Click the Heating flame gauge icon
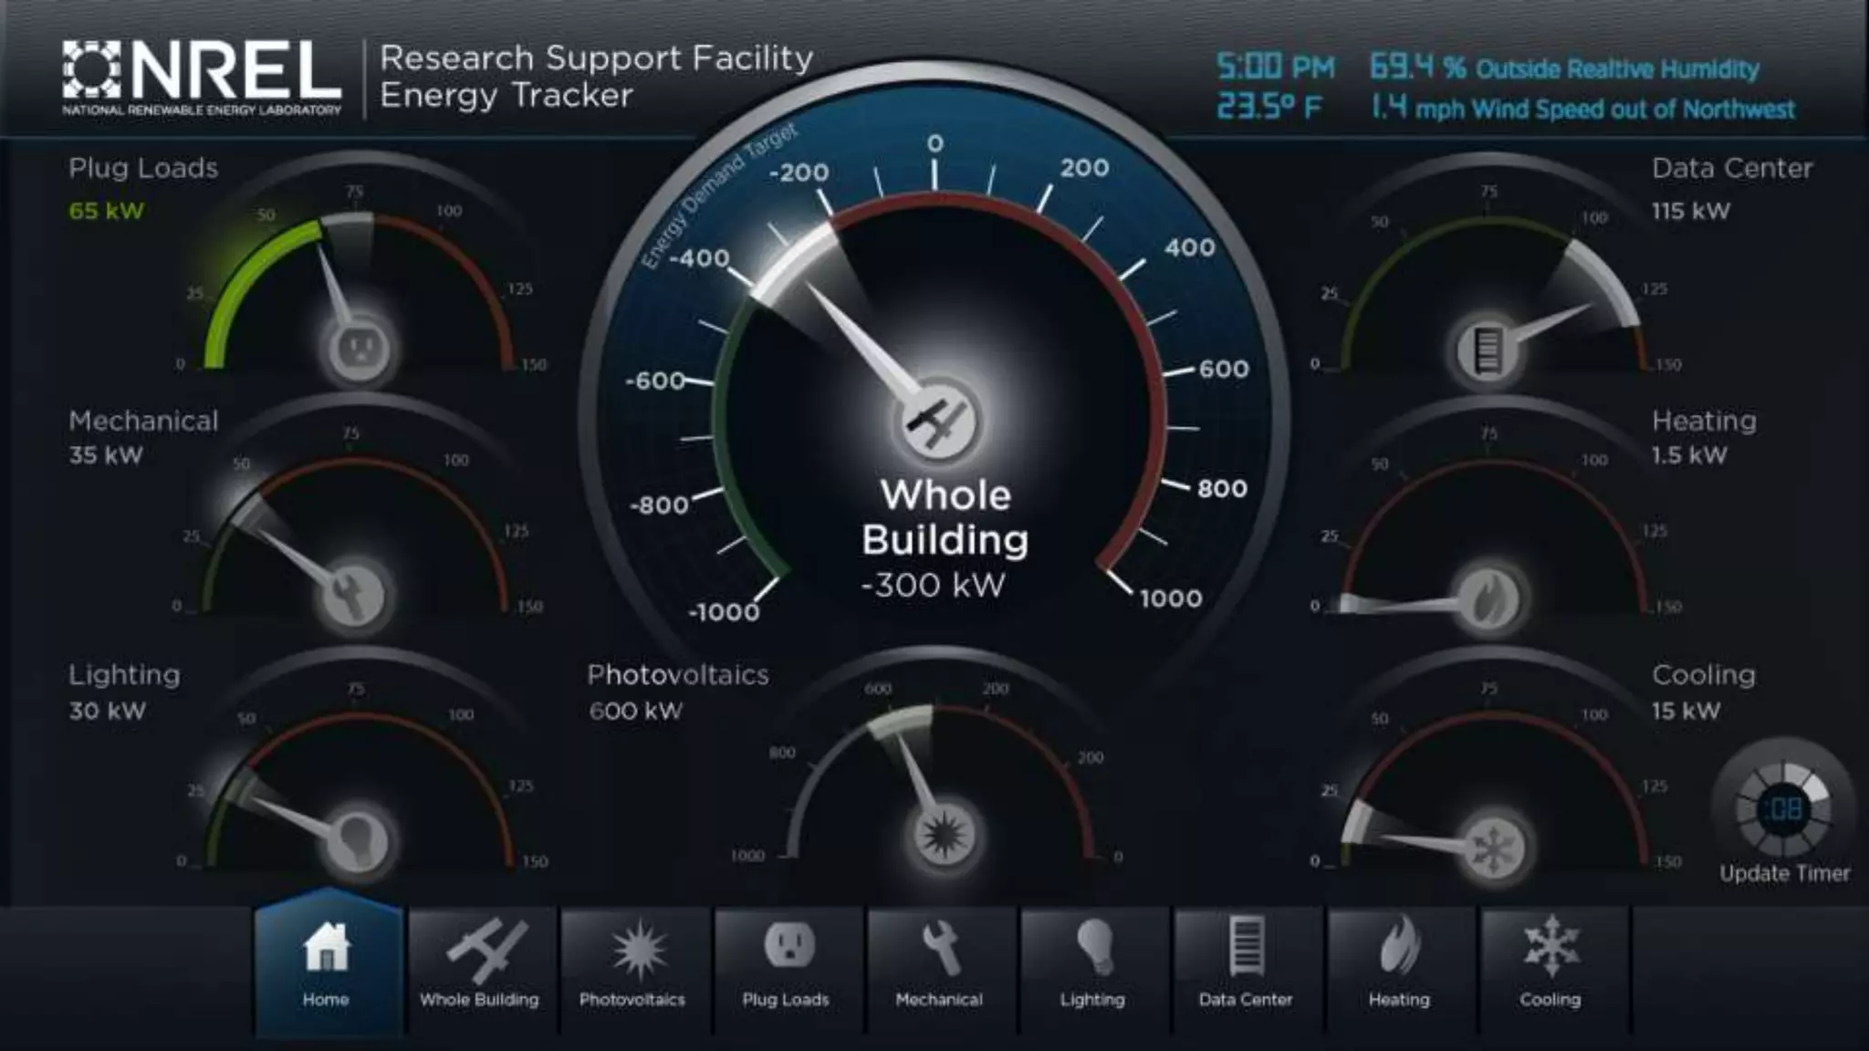Viewport: 1869px width, 1051px height. click(x=1489, y=598)
